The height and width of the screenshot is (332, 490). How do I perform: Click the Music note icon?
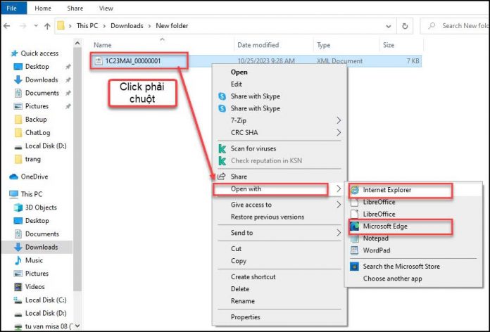[x=18, y=260]
